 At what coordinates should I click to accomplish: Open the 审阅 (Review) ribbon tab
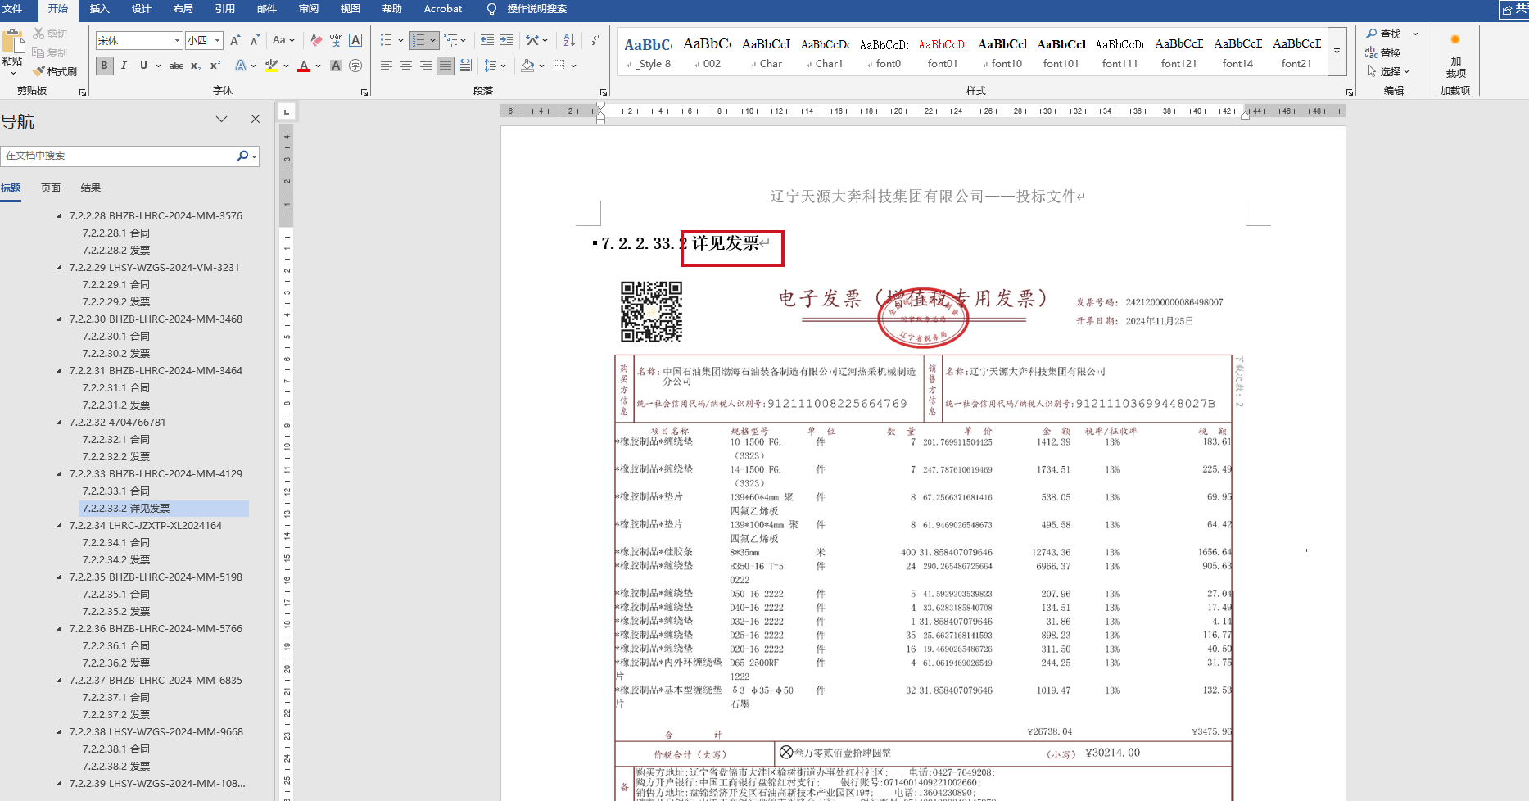[x=308, y=9]
